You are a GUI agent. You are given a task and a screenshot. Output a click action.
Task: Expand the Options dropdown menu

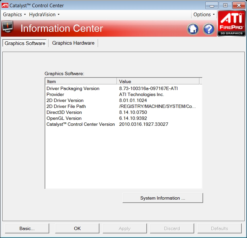click(204, 15)
